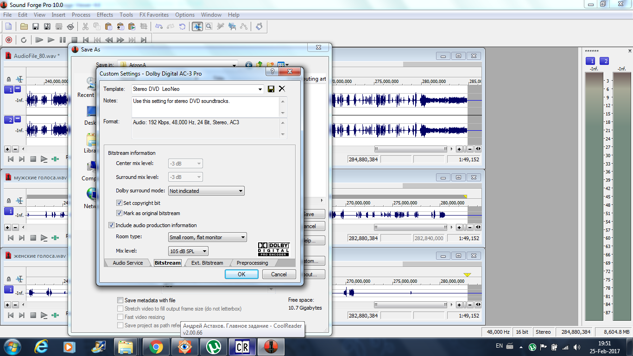Screen dimensions: 633x356
Task: Open the Plug-In Chainer icon
Action: click(259, 26)
